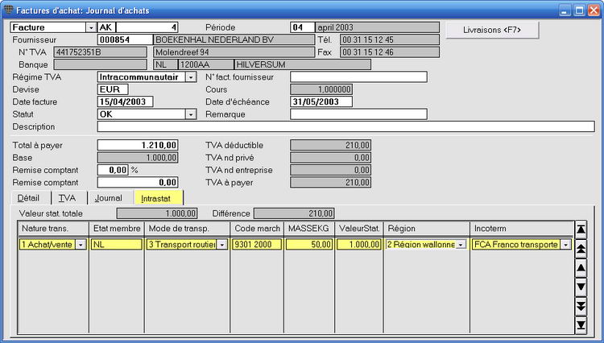Image resolution: width=604 pixels, height=343 pixels.
Task: Click the Devise EUR field
Action: click(x=113, y=89)
